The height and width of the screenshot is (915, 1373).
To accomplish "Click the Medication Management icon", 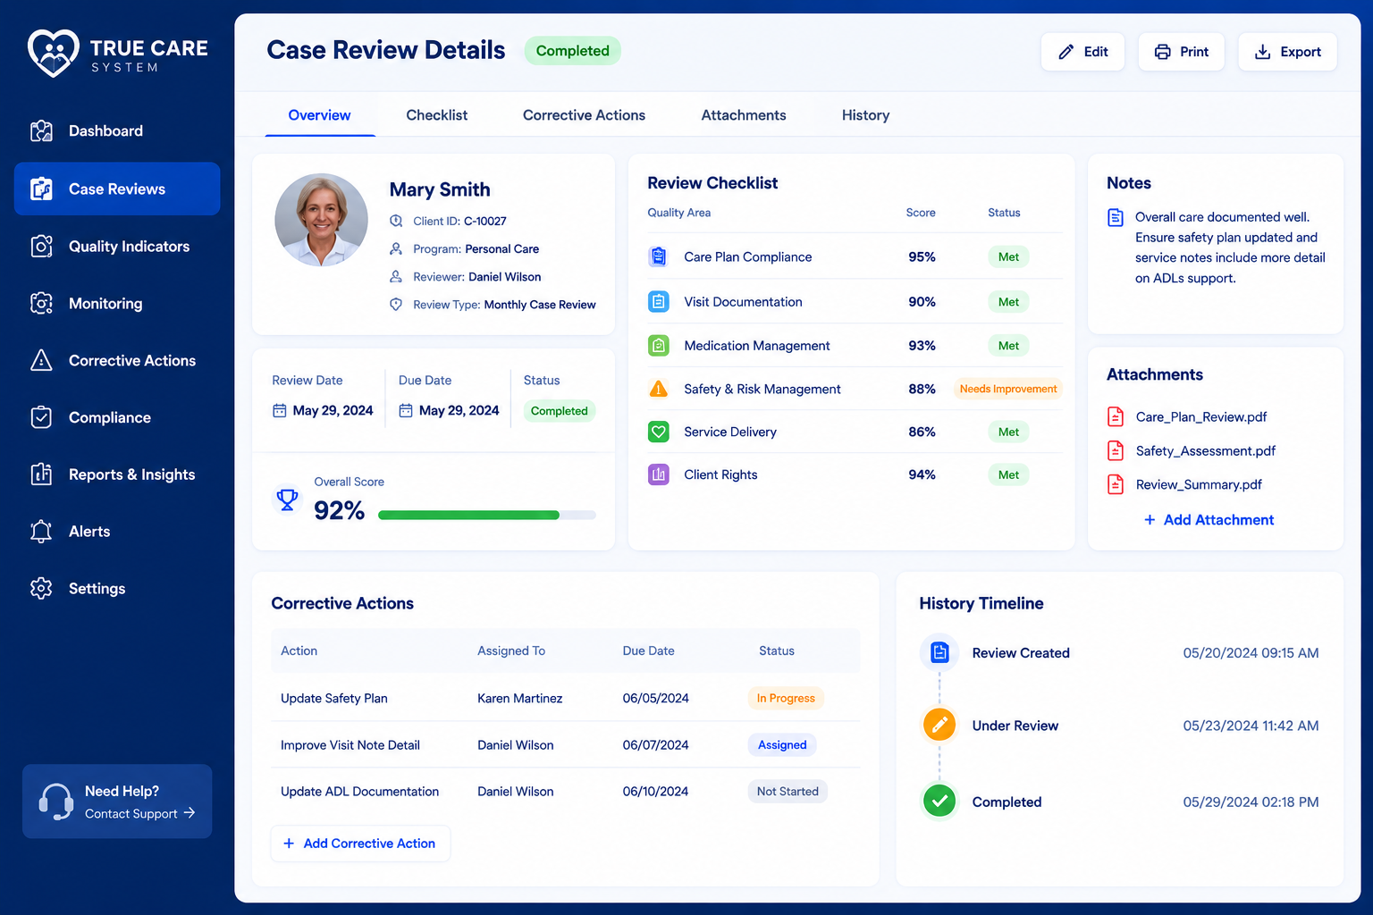I will pyautogui.click(x=659, y=345).
